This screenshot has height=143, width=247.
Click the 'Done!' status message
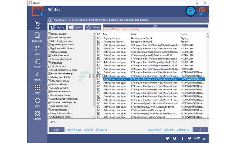click(52, 122)
